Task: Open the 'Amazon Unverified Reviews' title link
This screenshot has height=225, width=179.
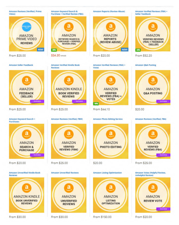Action: [x=65, y=173]
